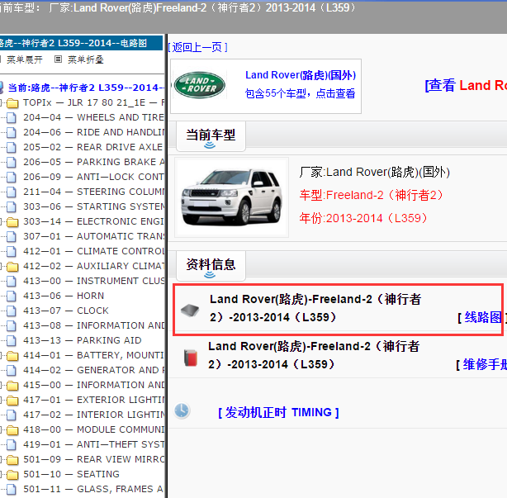Open the 维修手册 repair manual link
This screenshot has height=498, width=507.
tap(485, 365)
